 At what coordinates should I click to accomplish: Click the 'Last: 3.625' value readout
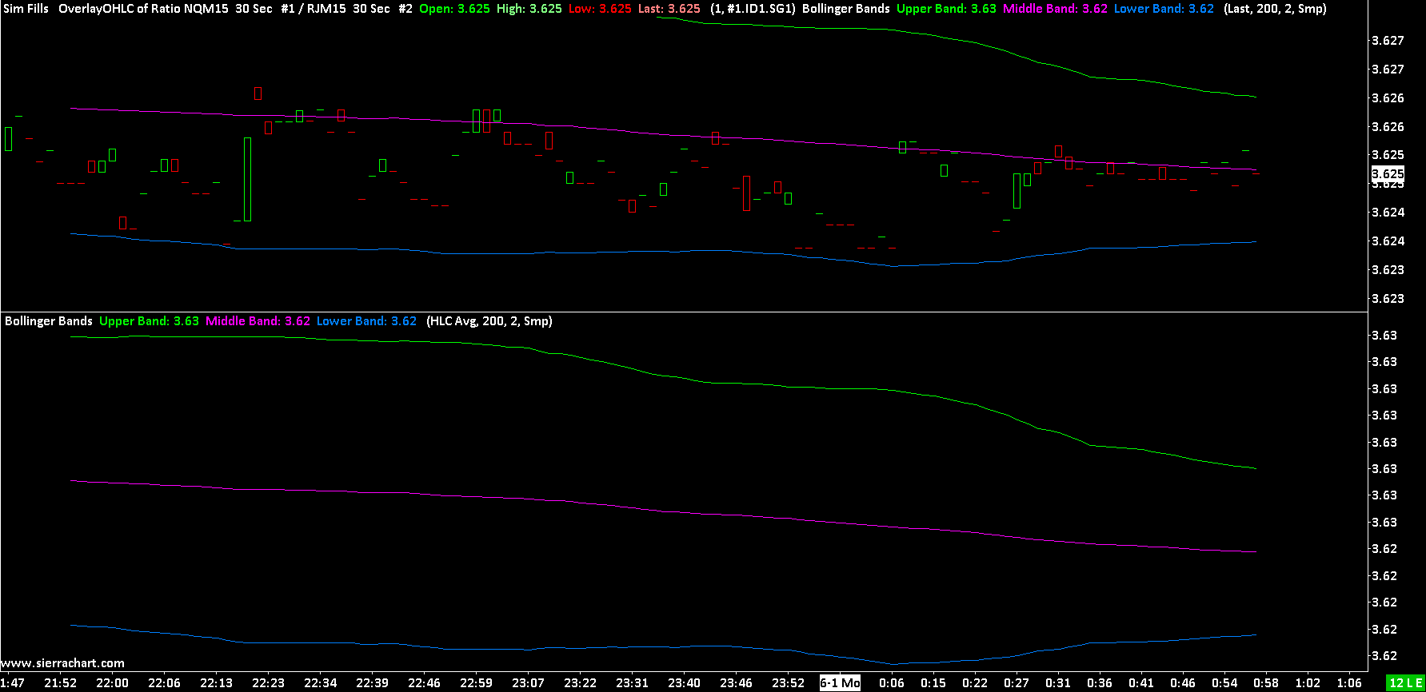click(669, 9)
